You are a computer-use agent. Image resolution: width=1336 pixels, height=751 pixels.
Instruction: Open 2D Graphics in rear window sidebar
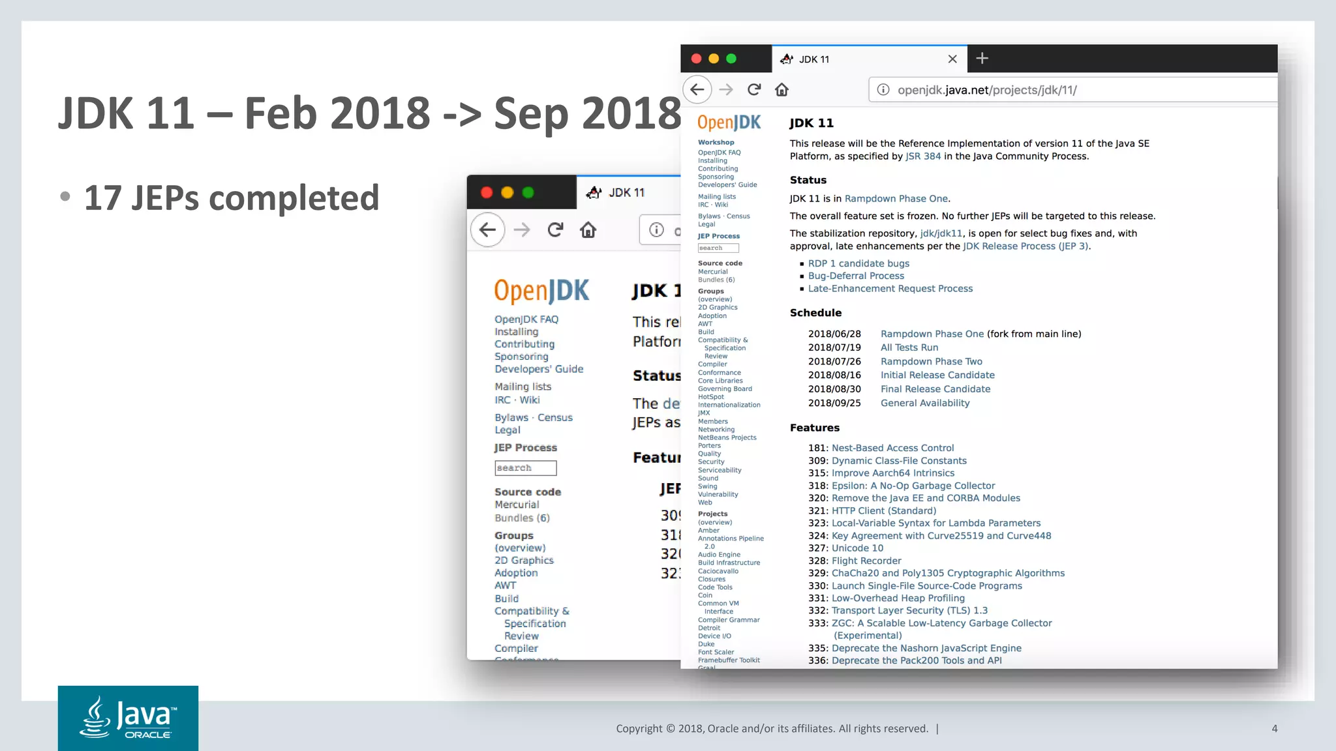524,560
